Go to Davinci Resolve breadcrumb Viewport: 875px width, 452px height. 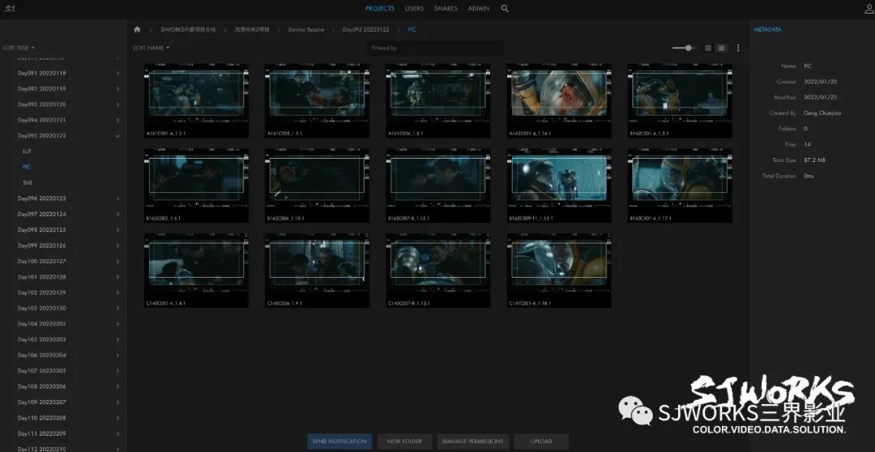305,30
